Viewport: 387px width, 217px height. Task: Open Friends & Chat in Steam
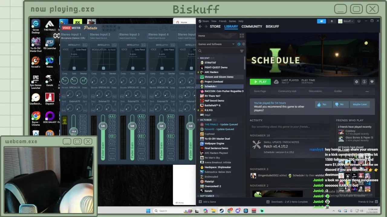(x=368, y=202)
